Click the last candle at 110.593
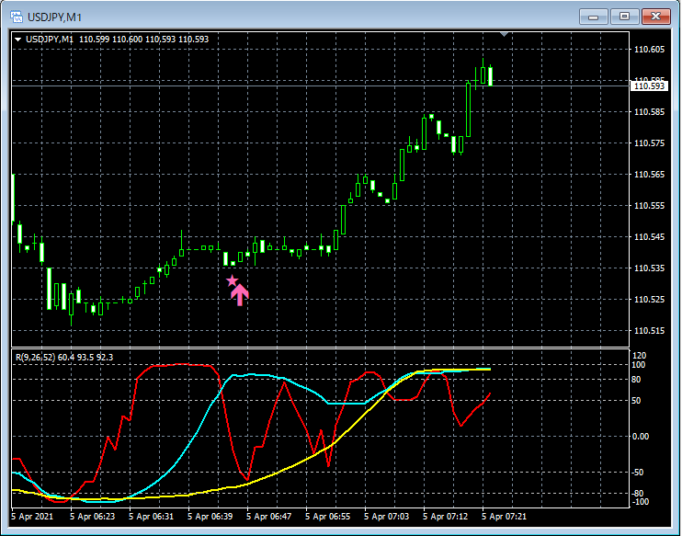Screen dimensions: 682x536 (491, 75)
